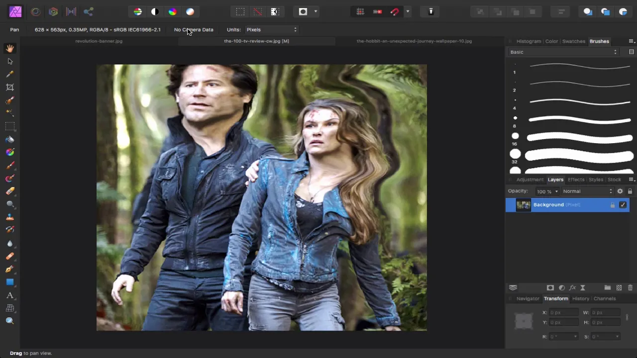Apply Auto Colors from toolbar

click(173, 11)
